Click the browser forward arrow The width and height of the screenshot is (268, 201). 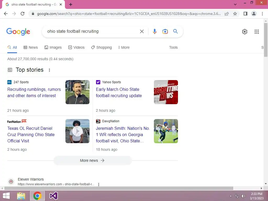pyautogui.click(x=14, y=14)
